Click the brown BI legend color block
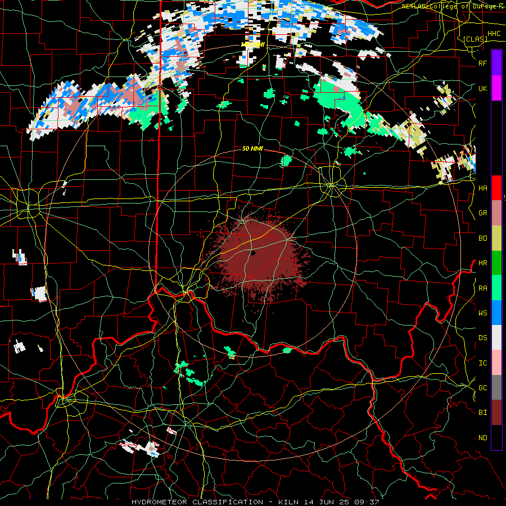The image size is (506, 506). [x=496, y=413]
